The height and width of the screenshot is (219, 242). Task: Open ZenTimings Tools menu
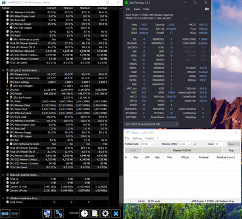coord(137,9)
